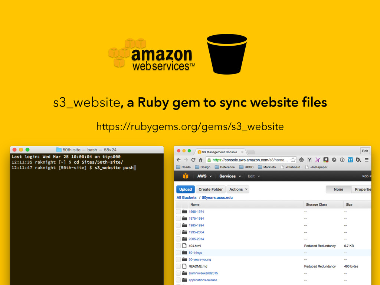The image size is (380, 285).
Task: Click the folder icon beside alumniweekend2015
Action: click(184, 273)
